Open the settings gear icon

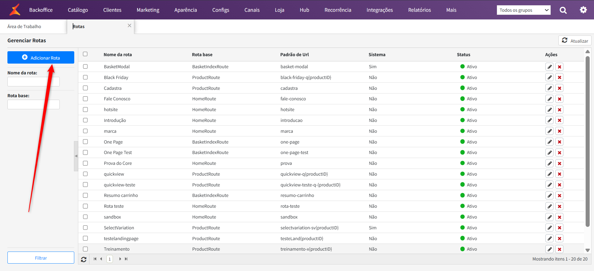pos(583,10)
